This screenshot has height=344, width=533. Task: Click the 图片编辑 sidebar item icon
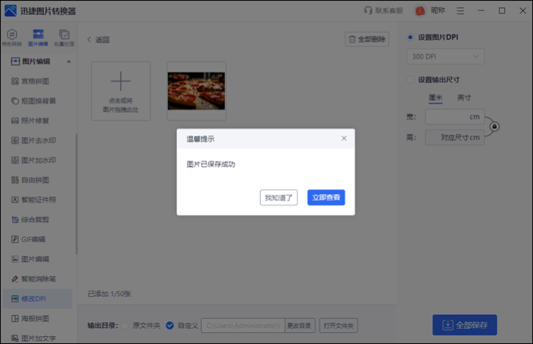[x=15, y=259]
